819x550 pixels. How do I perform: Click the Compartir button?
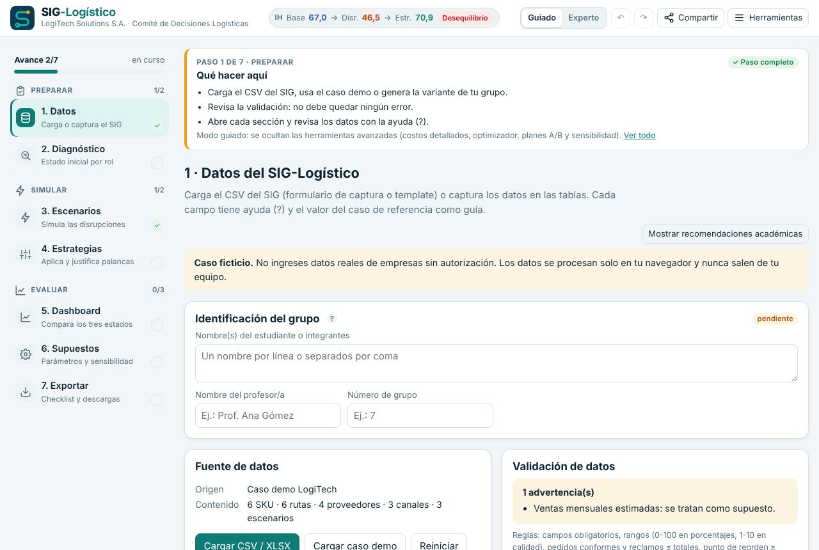click(x=690, y=18)
